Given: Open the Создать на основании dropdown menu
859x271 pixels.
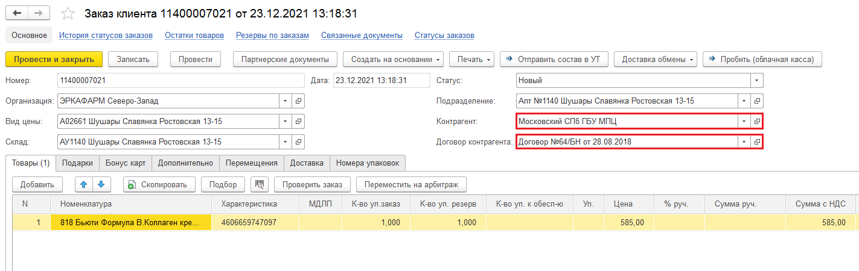Looking at the screenshot, I should coord(394,59).
